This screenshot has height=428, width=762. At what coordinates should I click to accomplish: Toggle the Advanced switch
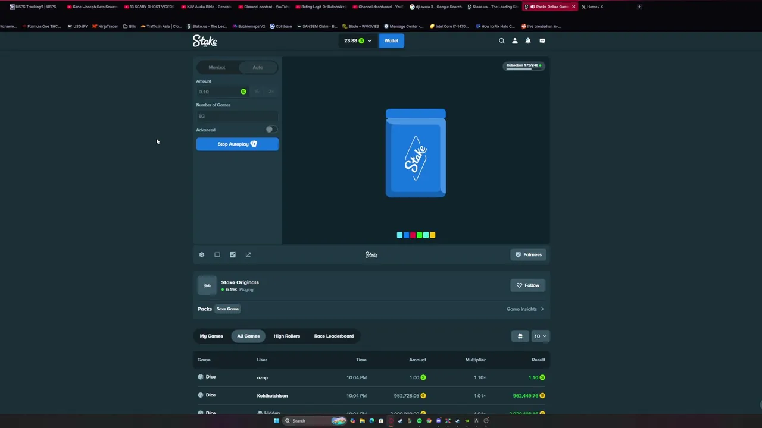pyautogui.click(x=271, y=130)
